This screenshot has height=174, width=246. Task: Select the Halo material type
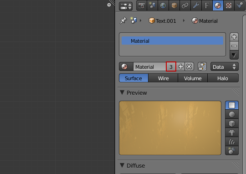(x=223, y=78)
